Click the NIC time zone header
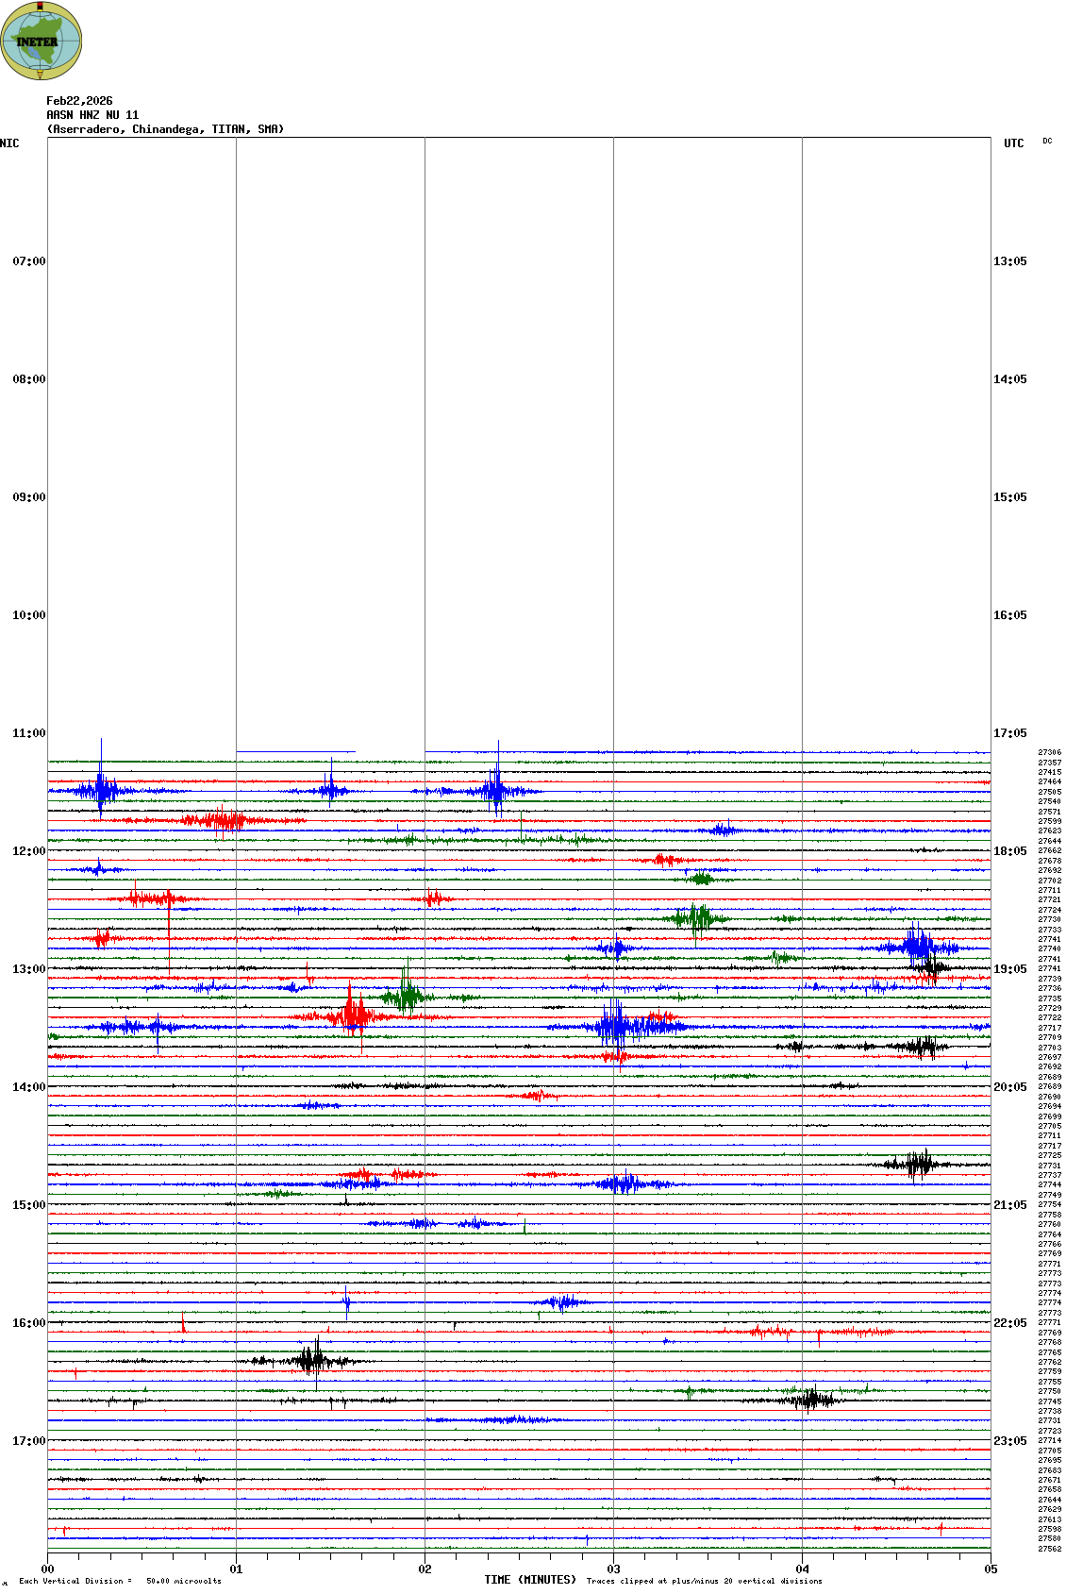1066x1594 pixels. click(9, 143)
